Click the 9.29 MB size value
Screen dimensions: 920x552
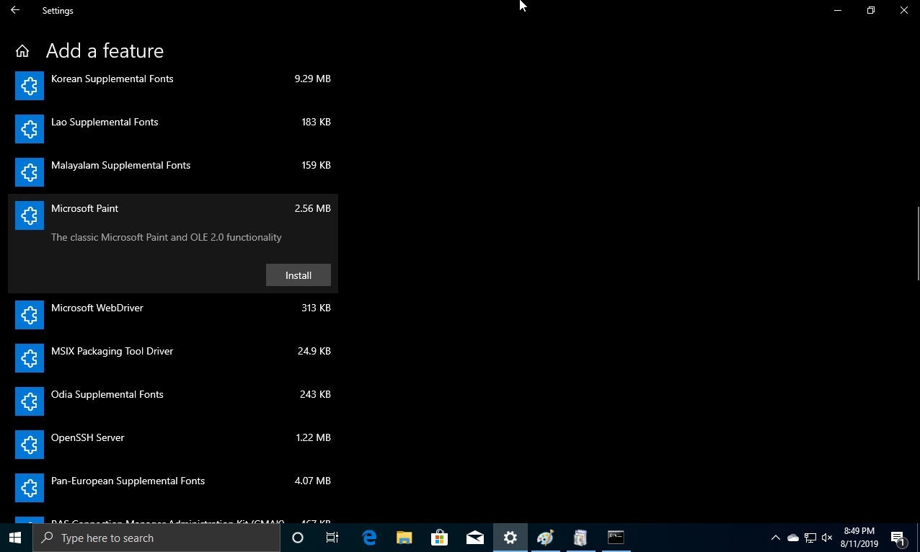[313, 79]
